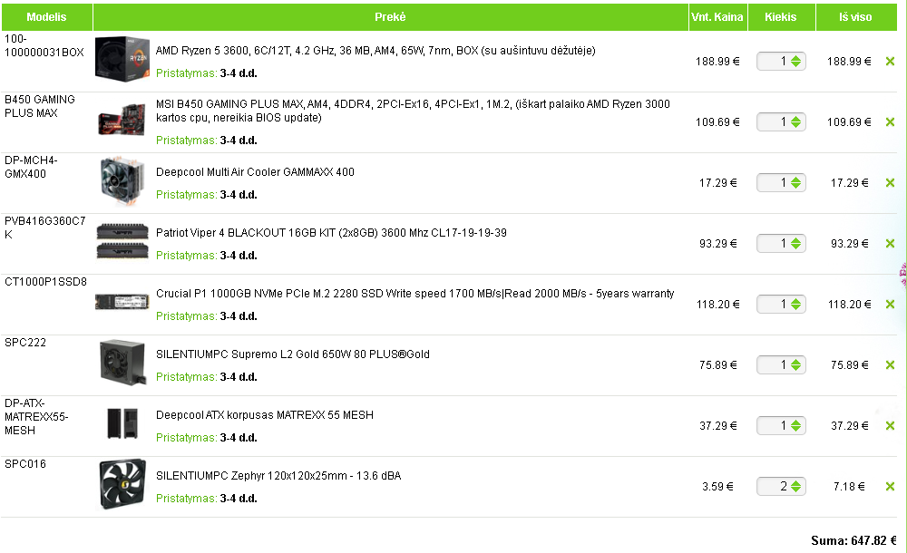The image size is (907, 553).
Task: Click the Suma: 647.82 € total
Action: (853, 540)
